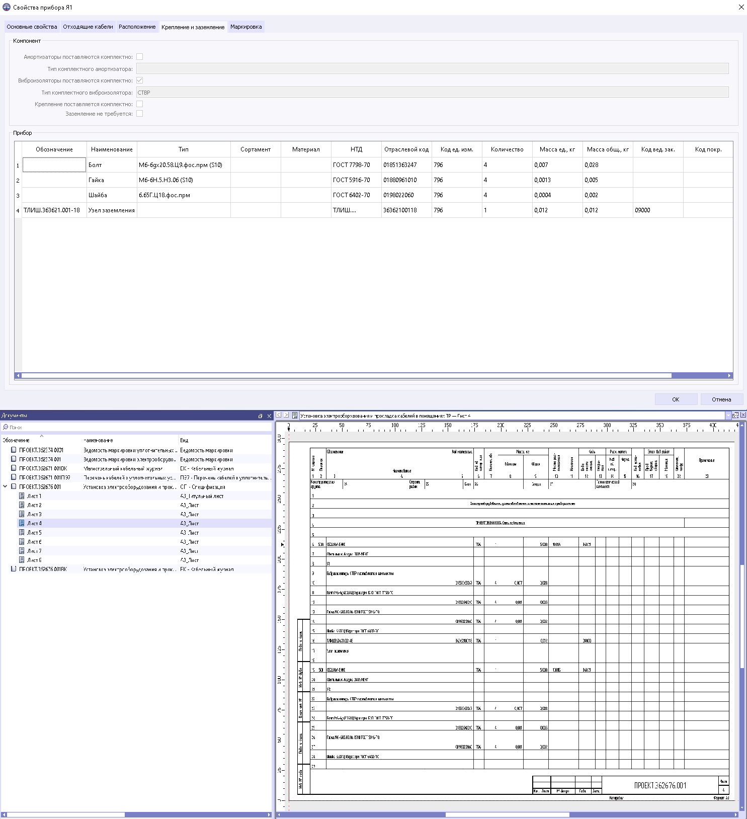The height and width of the screenshot is (819, 747).
Task: Switch to the Маркировка tab
Action: click(246, 27)
